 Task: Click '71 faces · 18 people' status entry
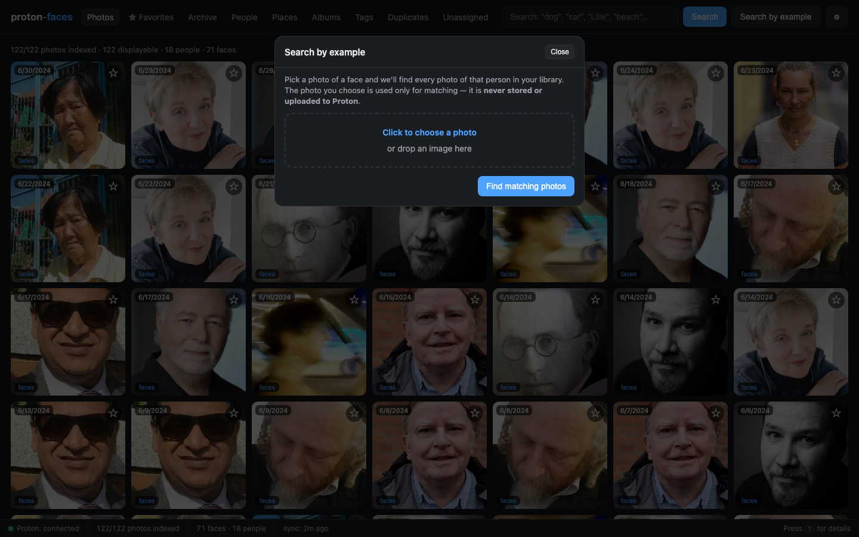pos(231,529)
